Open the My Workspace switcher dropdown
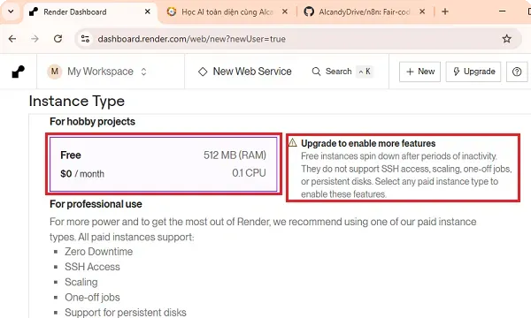 (97, 72)
